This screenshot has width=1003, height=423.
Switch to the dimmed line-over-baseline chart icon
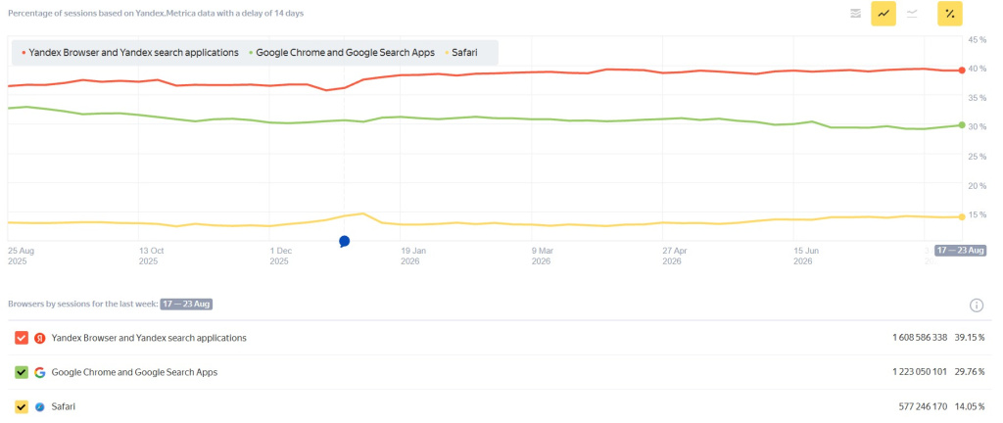(x=912, y=14)
